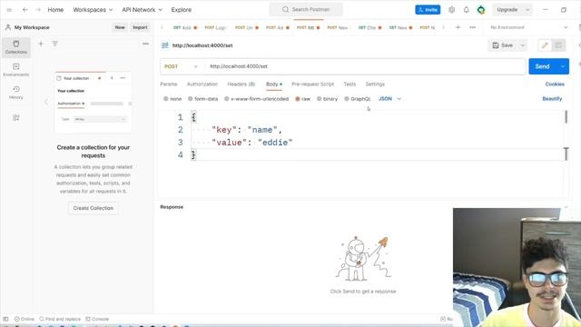Click the Send button
This screenshot has width=581, height=327.
[x=542, y=66]
